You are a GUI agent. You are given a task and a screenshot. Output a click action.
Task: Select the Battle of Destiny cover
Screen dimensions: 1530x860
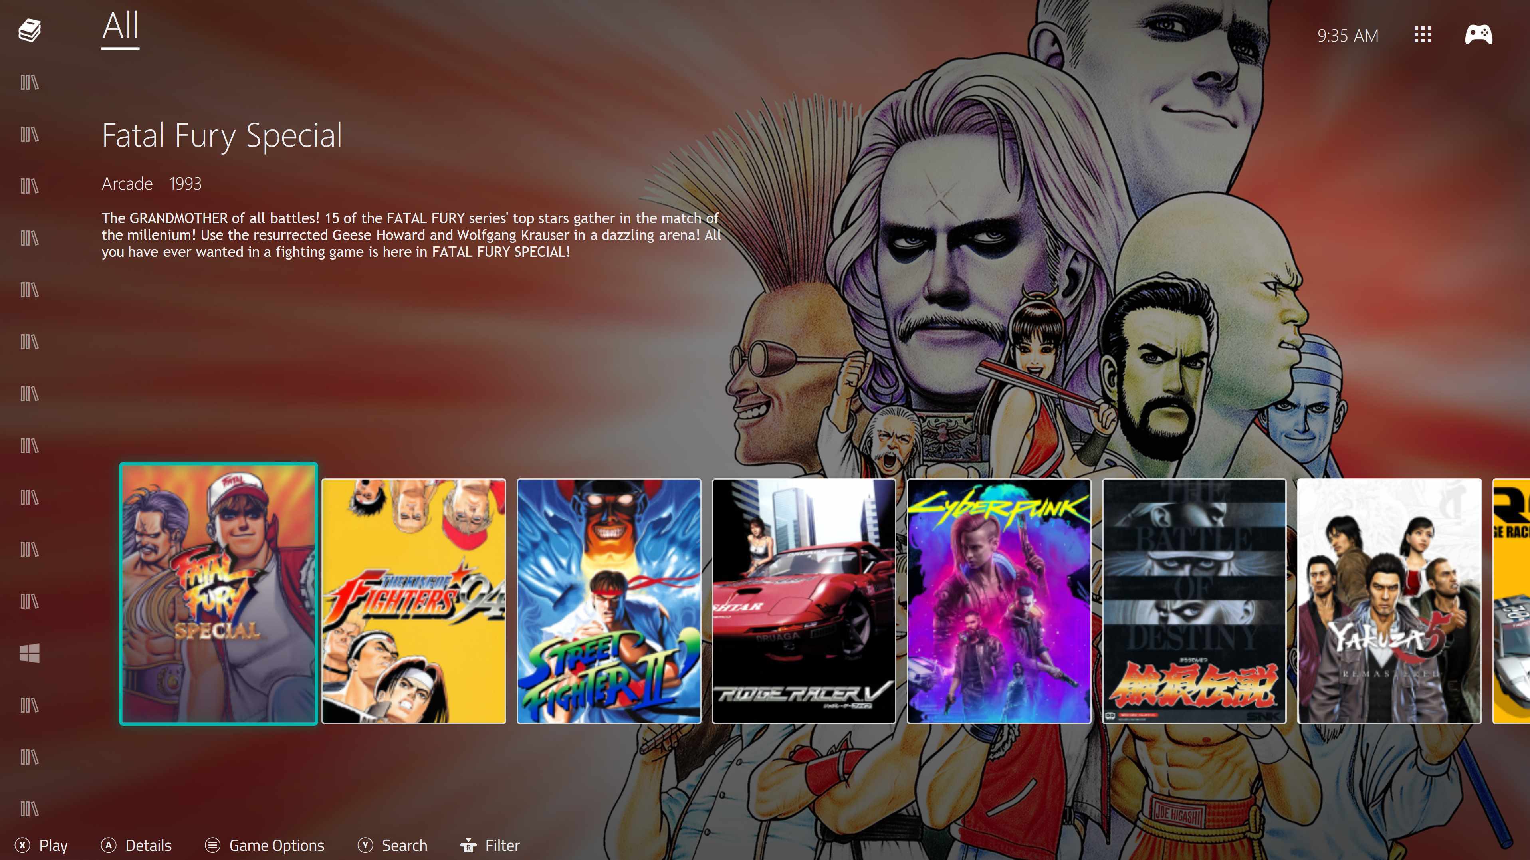tap(1195, 601)
